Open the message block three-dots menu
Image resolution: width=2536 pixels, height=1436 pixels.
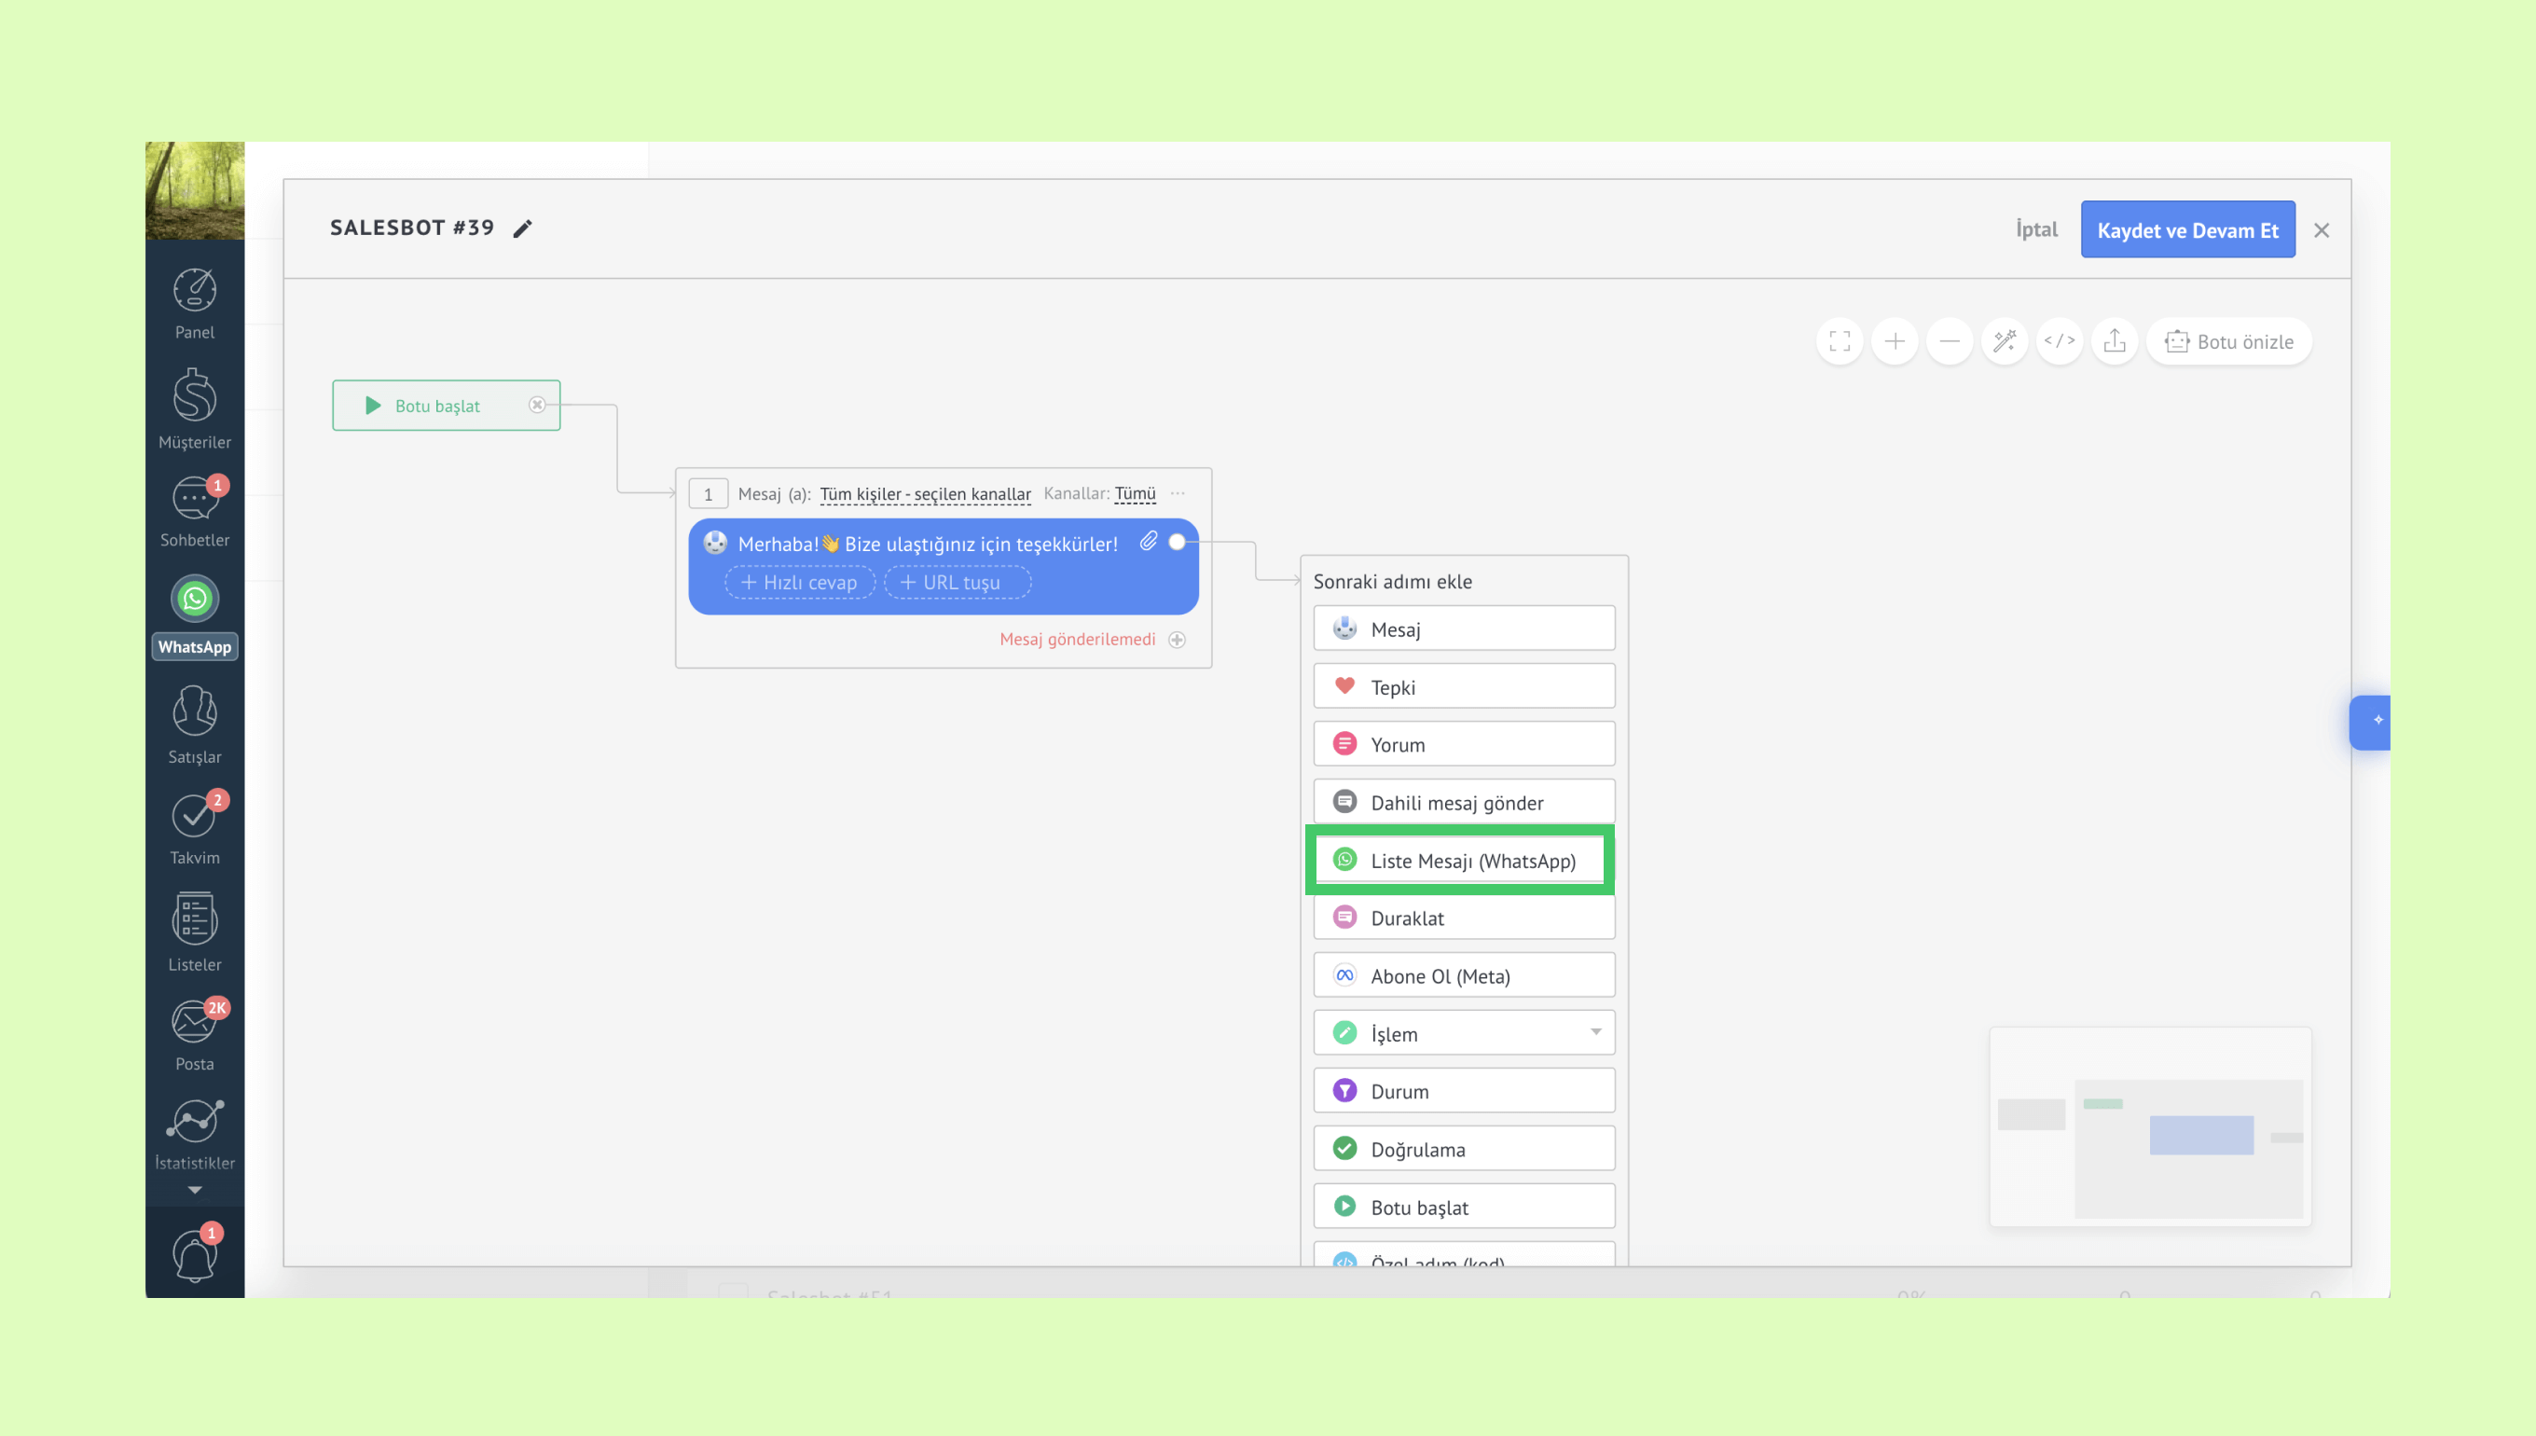pos(1178,493)
